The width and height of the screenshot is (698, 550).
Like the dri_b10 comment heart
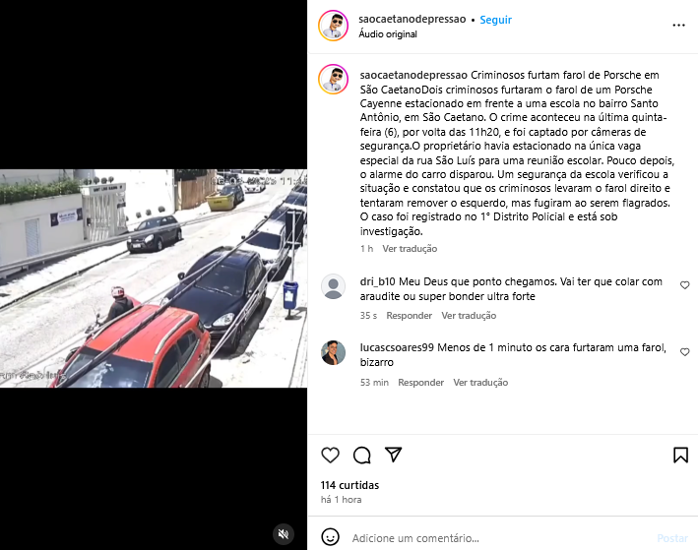[x=684, y=285]
